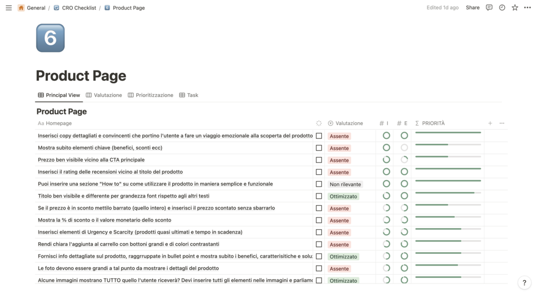Toggle checkbox for 'Titolo ben visibile' row
537x295 pixels.
[x=319, y=196]
